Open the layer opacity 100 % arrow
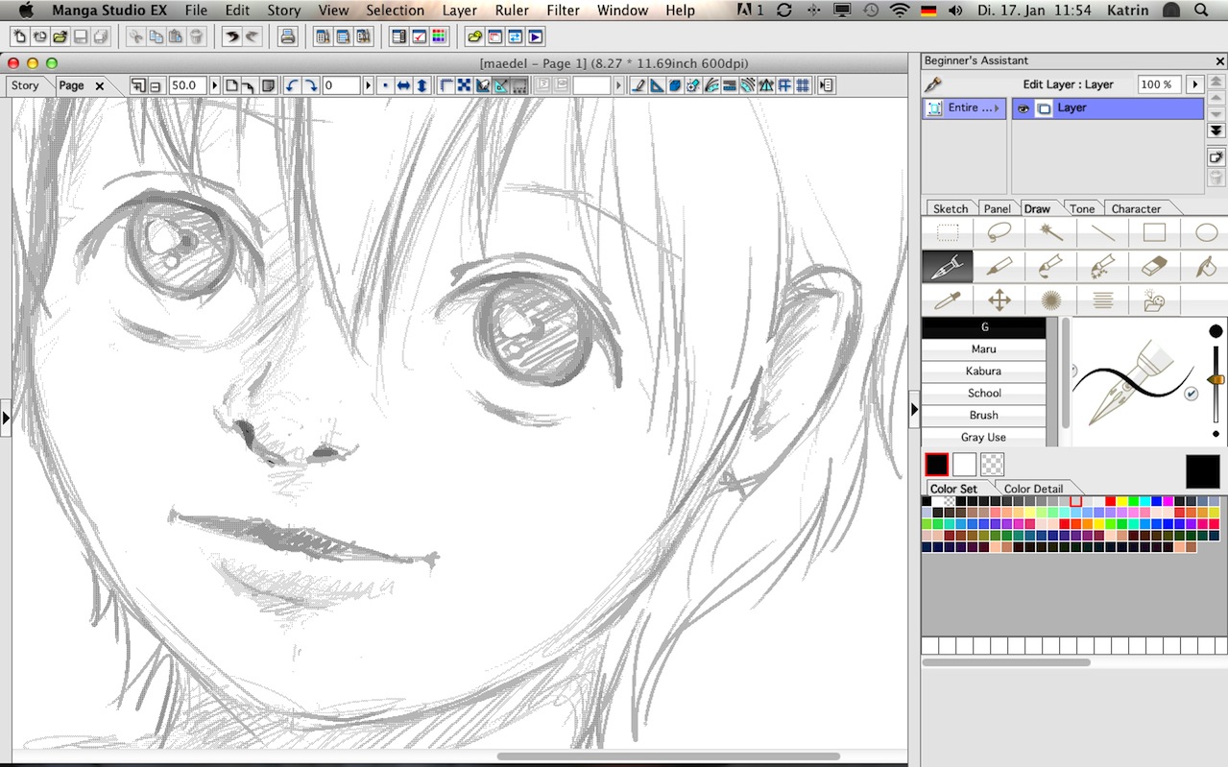The image size is (1228, 767). pos(1195,84)
